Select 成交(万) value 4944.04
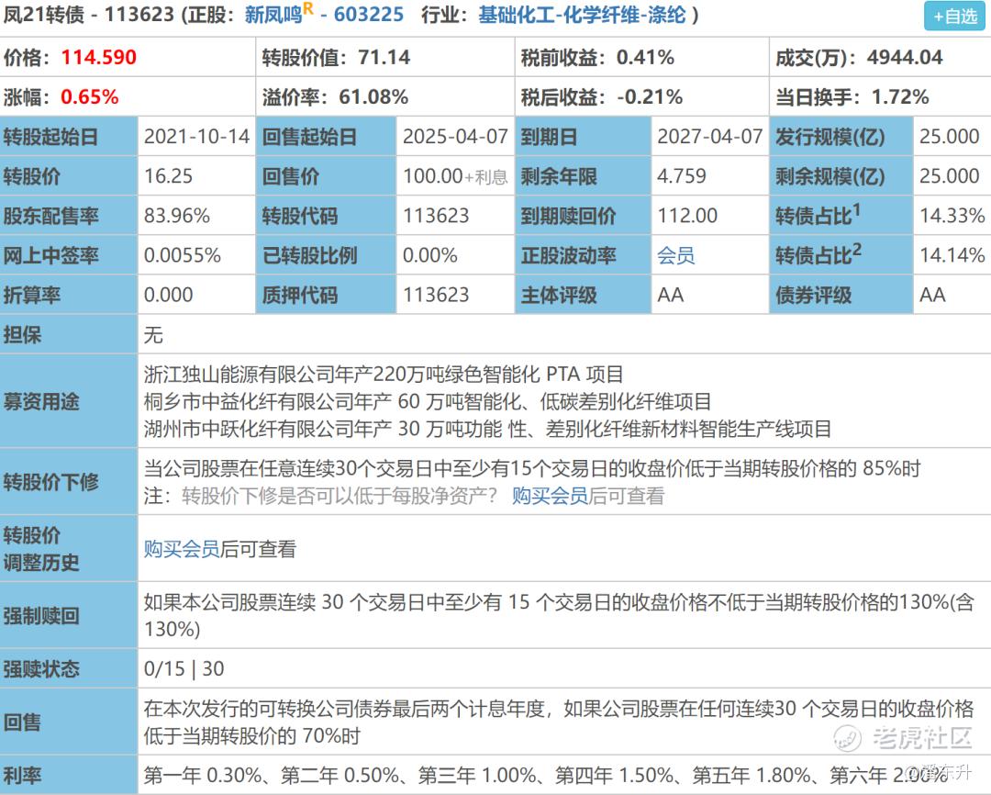 pyautogui.click(x=905, y=57)
